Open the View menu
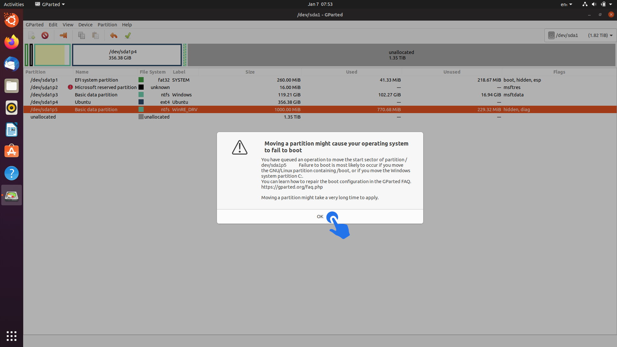Viewport: 617px width, 347px height. click(68, 25)
